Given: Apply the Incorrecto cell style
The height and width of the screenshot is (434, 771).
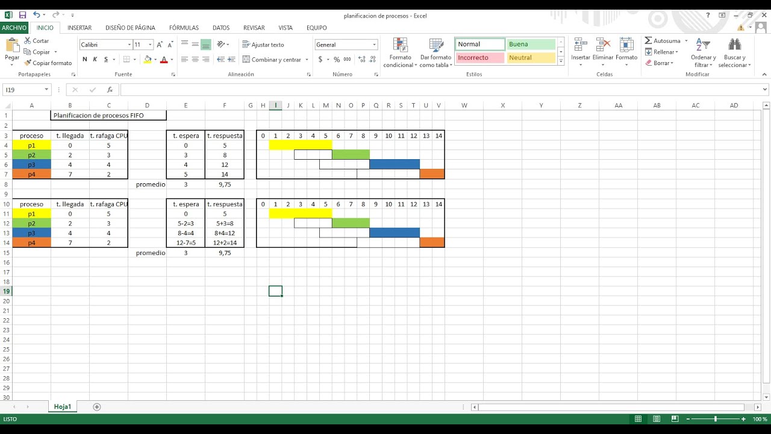Looking at the screenshot, I should (479, 58).
